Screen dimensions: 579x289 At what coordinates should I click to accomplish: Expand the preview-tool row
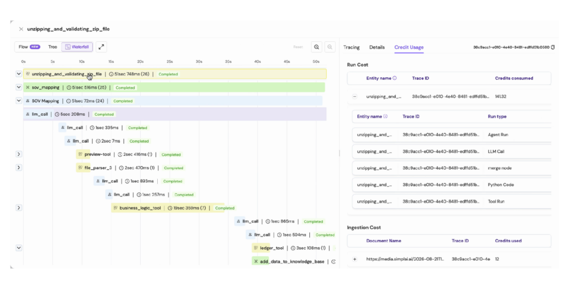tap(19, 154)
